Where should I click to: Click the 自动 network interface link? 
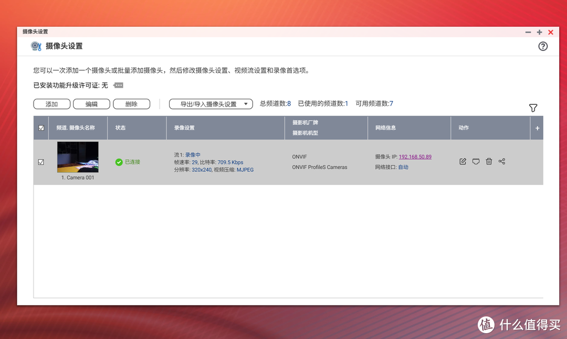coord(403,167)
